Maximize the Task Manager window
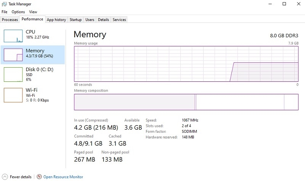The height and width of the screenshot is (181, 305). point(284,4)
